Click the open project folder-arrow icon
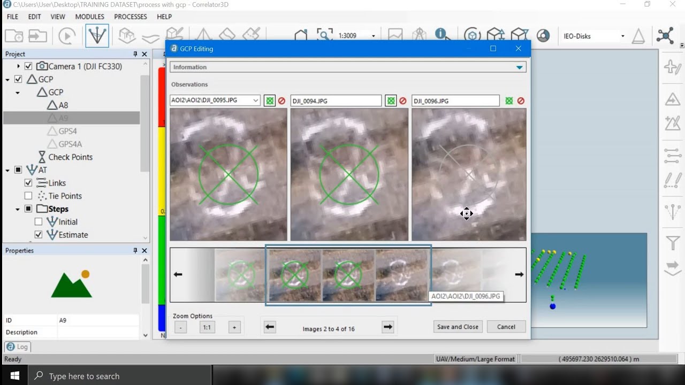 [x=37, y=36]
